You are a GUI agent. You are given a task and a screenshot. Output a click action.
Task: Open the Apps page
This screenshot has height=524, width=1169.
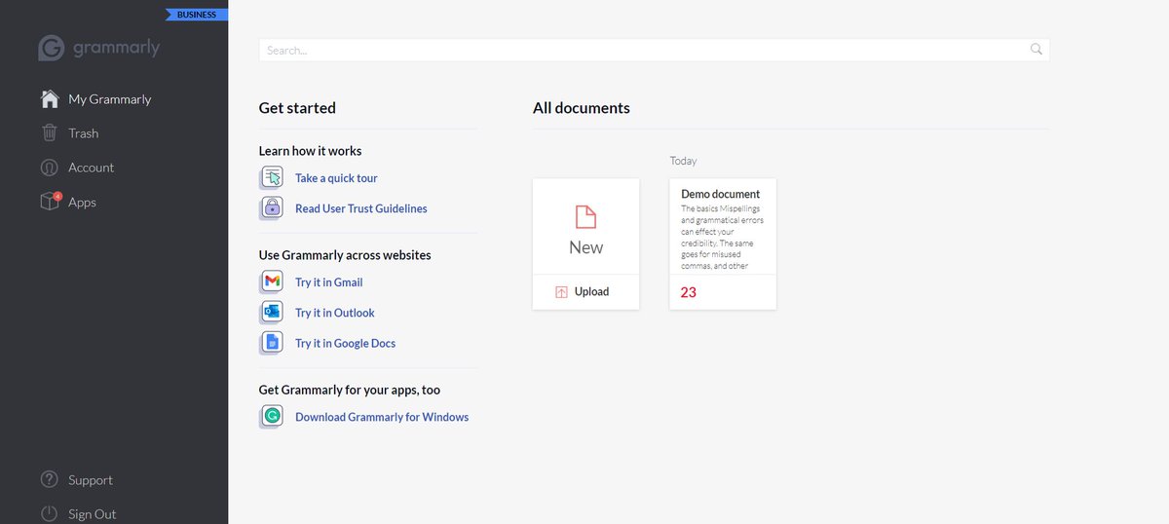[82, 203]
